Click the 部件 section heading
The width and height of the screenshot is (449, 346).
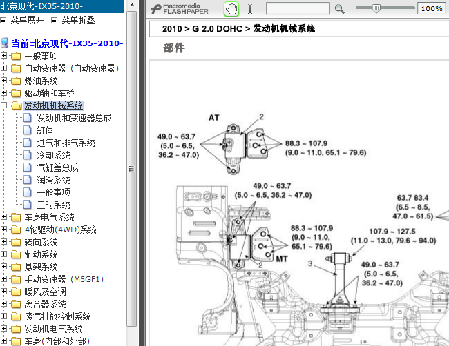pos(174,48)
